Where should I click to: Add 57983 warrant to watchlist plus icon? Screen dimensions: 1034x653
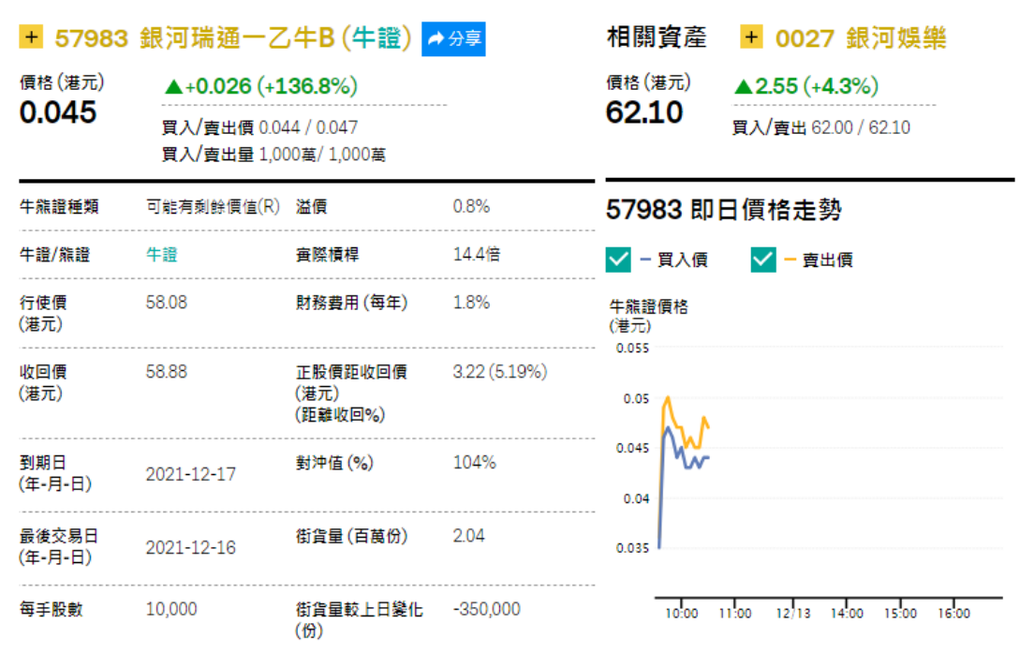tap(31, 37)
